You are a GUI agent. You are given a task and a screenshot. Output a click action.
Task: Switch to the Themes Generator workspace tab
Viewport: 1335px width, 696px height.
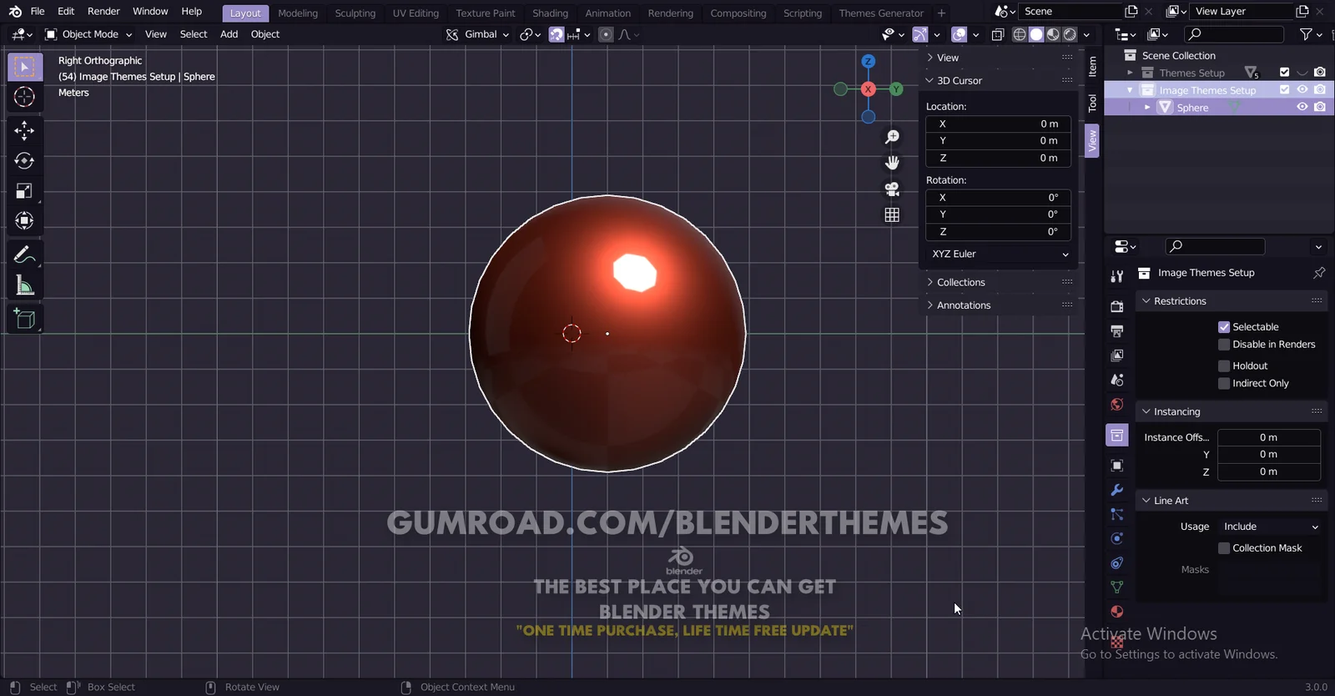click(881, 13)
